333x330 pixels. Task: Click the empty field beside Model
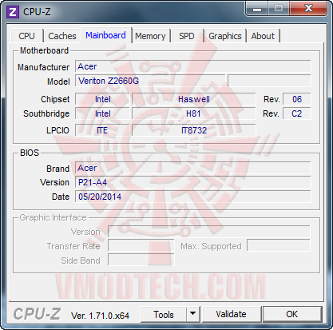click(269, 81)
